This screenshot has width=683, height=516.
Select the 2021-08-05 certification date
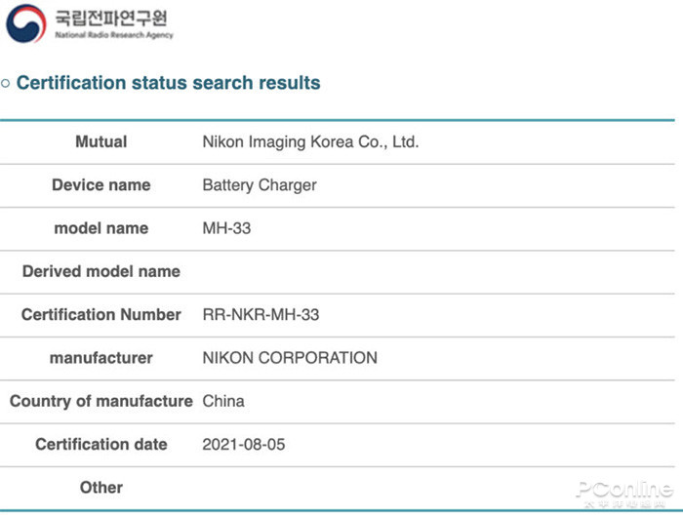coord(244,444)
